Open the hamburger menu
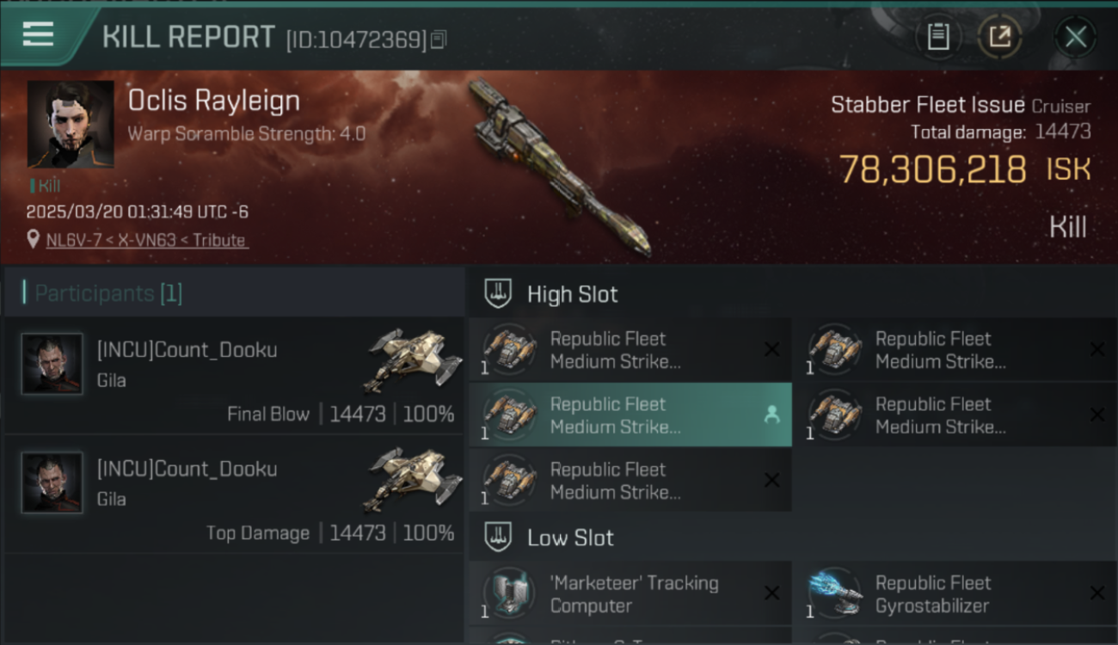This screenshot has height=645, width=1118. pos(39,34)
